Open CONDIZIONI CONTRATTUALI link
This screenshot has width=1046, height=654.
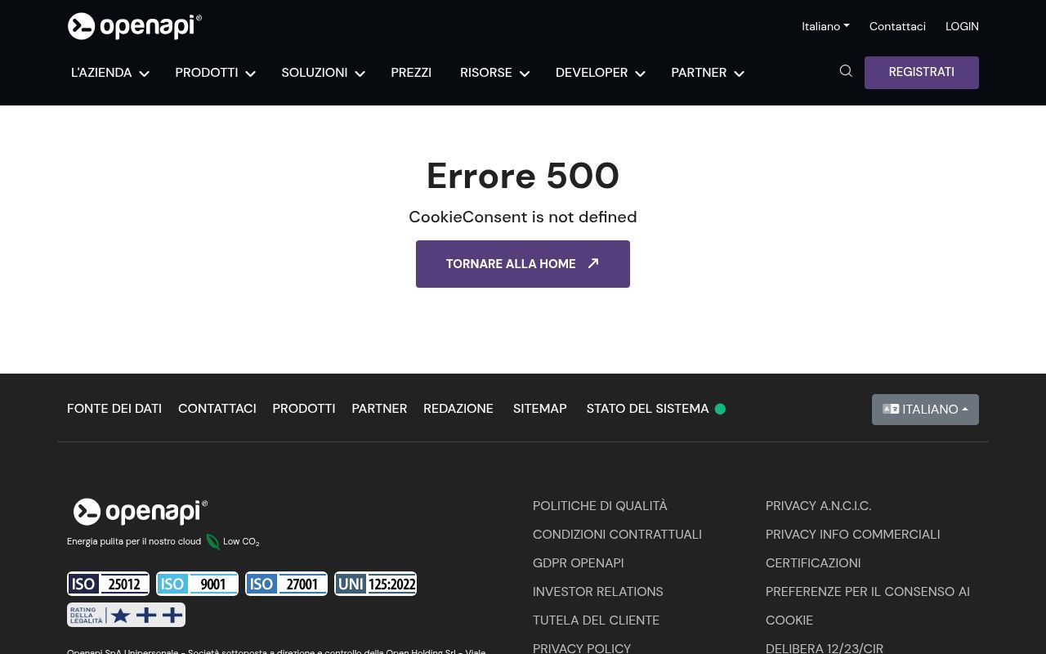point(617,535)
